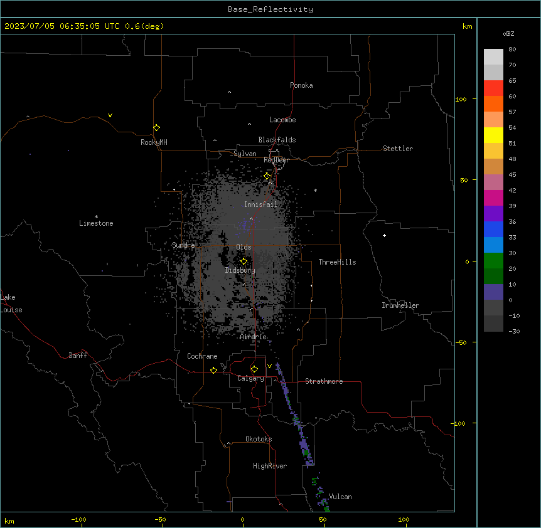541x528 pixels.
Task: Click the Sylvan label
Action: click(245, 154)
